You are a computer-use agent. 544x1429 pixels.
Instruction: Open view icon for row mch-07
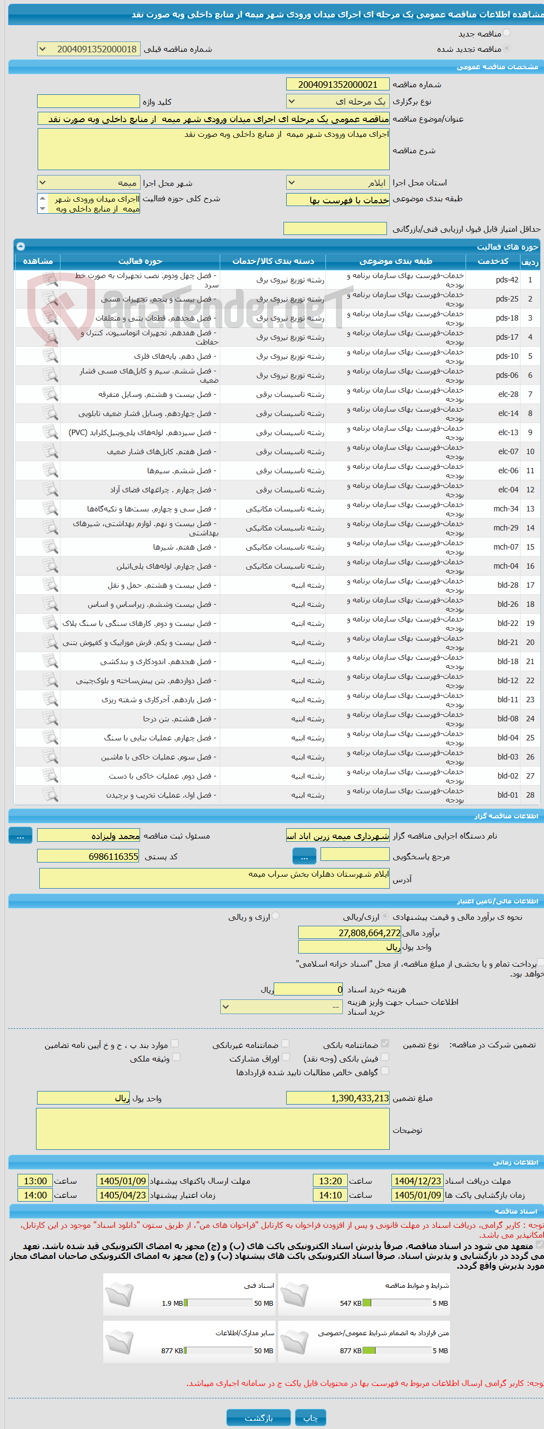(50, 547)
